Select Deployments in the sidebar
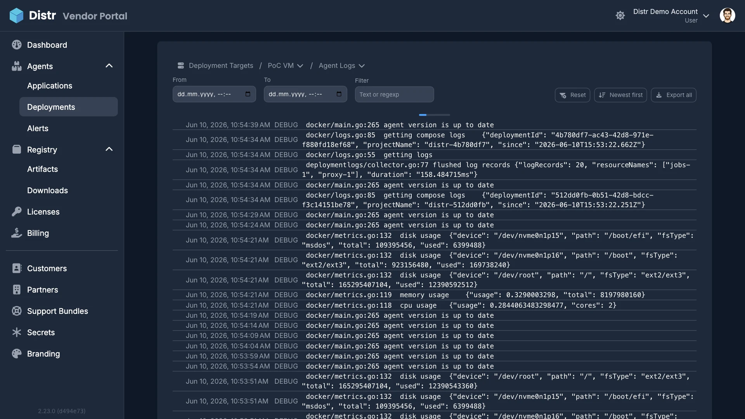The height and width of the screenshot is (419, 745). click(x=68, y=107)
